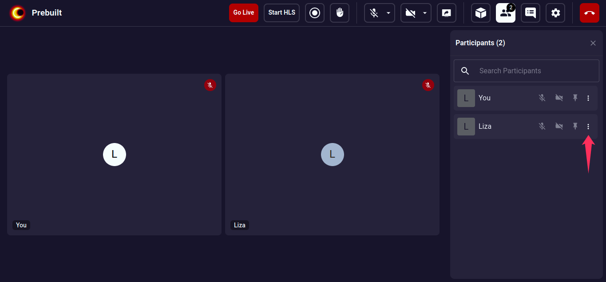Image resolution: width=606 pixels, height=282 pixels.
Task: Click the name You in participants list
Action: click(484, 98)
